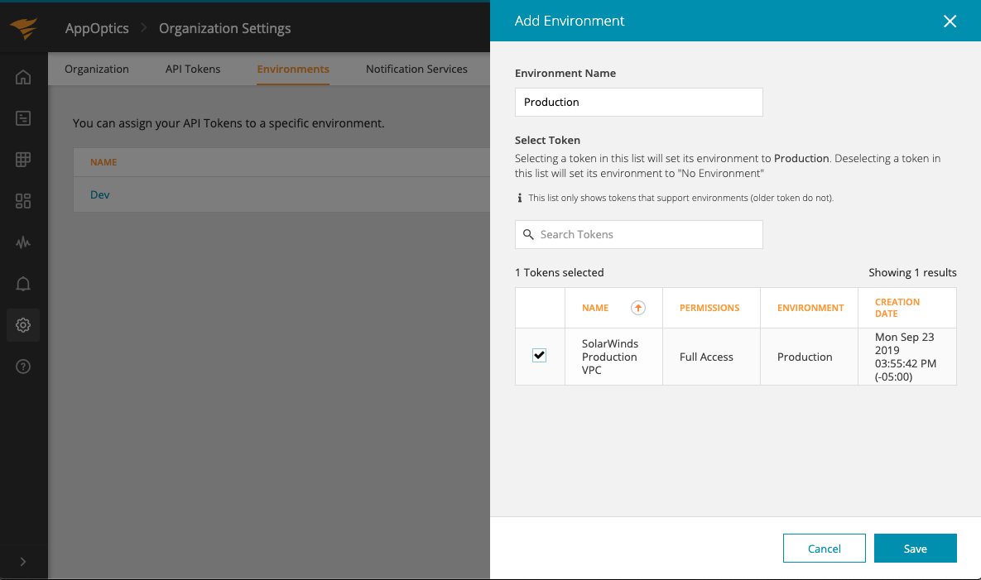This screenshot has height=580, width=981.
Task: Expand the sidebar with the bottom chevron
Action: [x=23, y=562]
